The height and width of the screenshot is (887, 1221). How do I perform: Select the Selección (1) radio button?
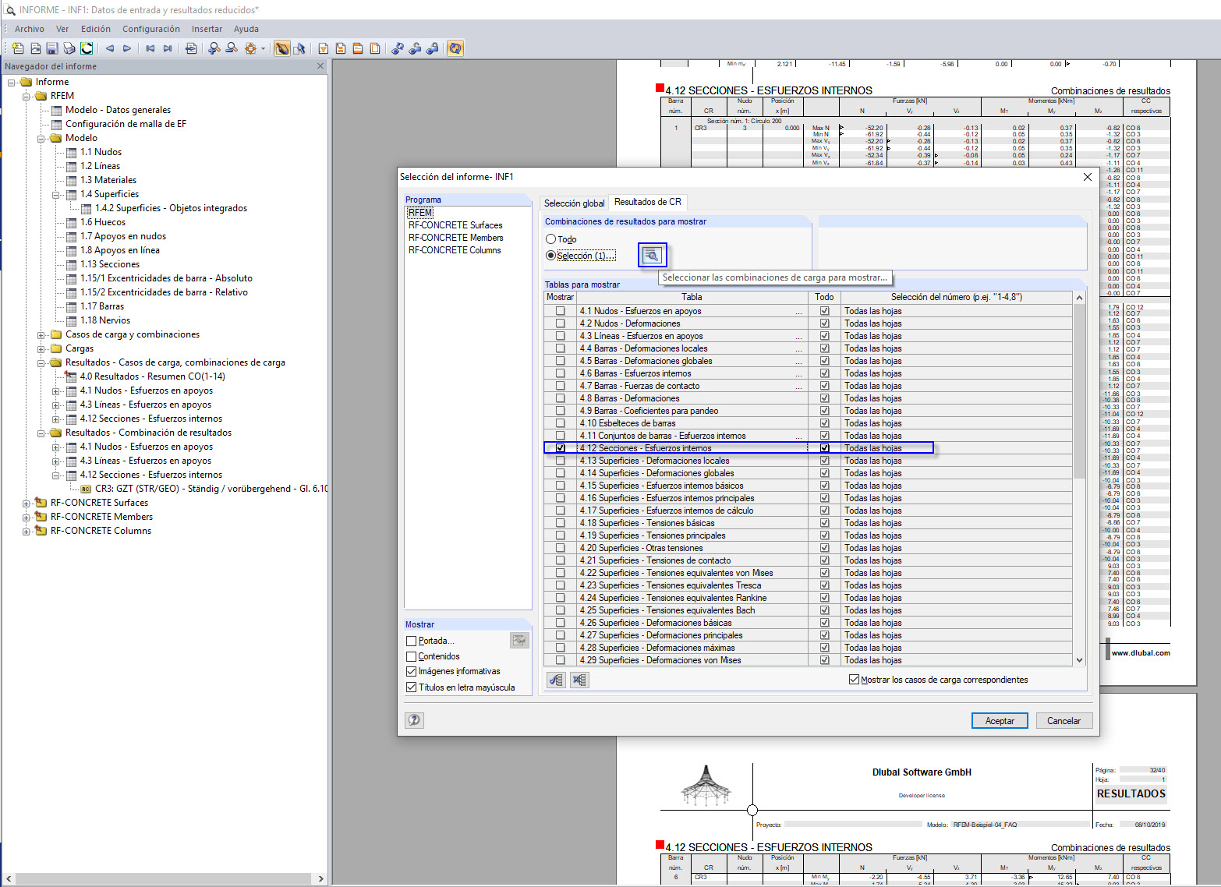click(x=550, y=256)
